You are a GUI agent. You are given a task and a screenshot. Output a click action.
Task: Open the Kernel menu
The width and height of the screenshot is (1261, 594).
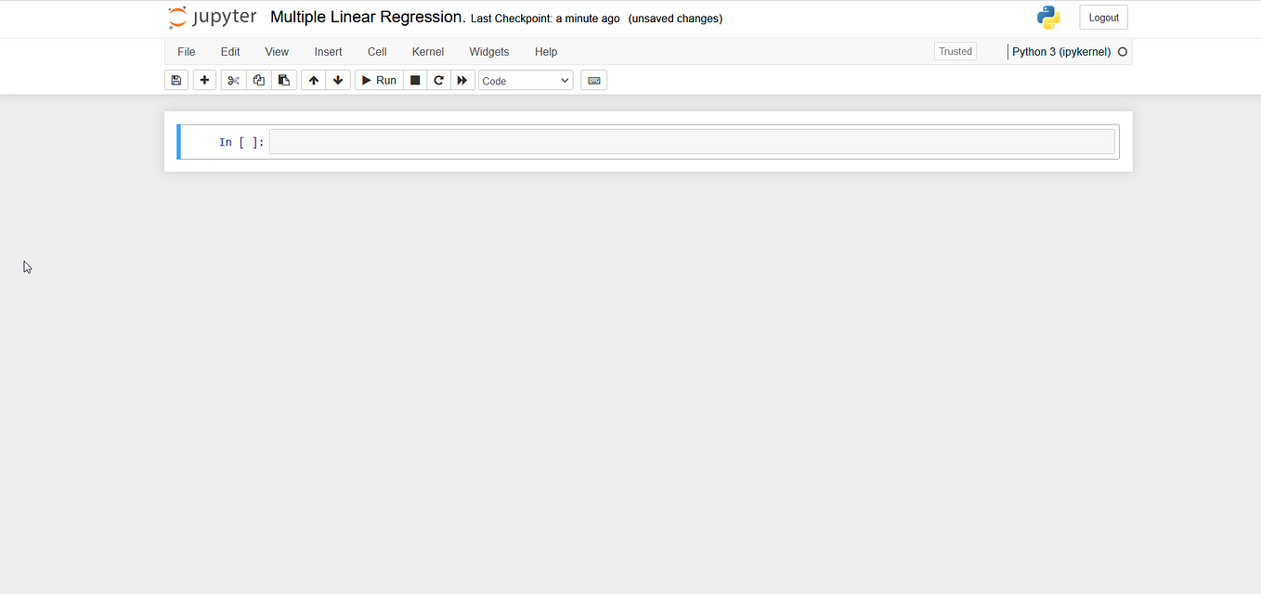[x=427, y=52]
